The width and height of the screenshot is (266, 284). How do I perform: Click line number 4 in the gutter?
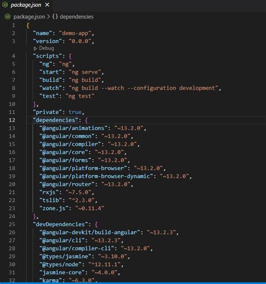(x=13, y=56)
